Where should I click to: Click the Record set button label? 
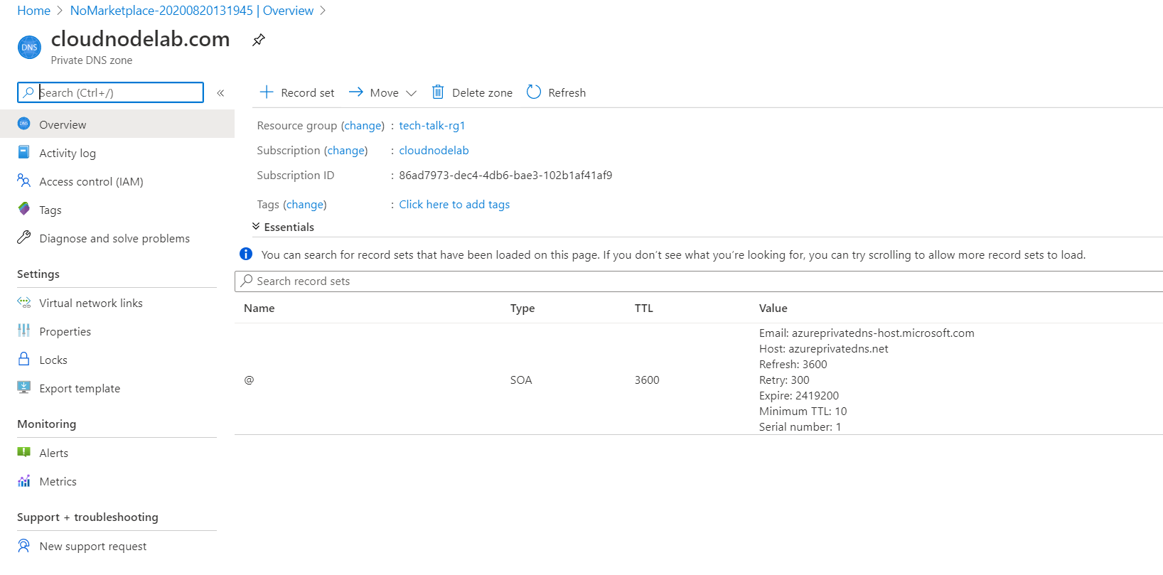308,92
